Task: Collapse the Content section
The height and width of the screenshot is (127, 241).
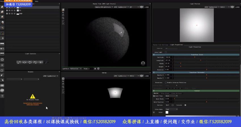Action: pyautogui.click(x=154, y=91)
